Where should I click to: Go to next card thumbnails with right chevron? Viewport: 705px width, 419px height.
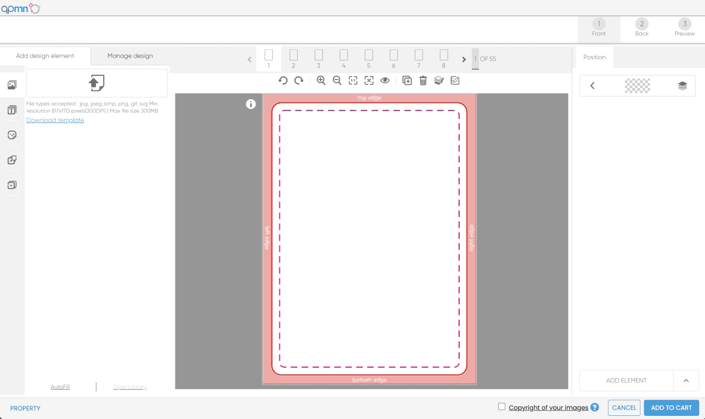coord(464,59)
